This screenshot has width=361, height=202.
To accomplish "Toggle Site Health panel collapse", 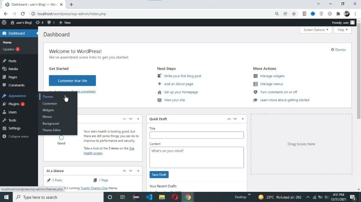I will pyautogui.click(x=138, y=119).
